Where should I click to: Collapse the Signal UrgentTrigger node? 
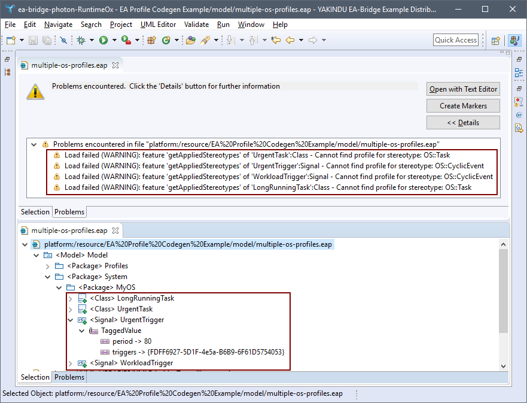pyautogui.click(x=71, y=320)
